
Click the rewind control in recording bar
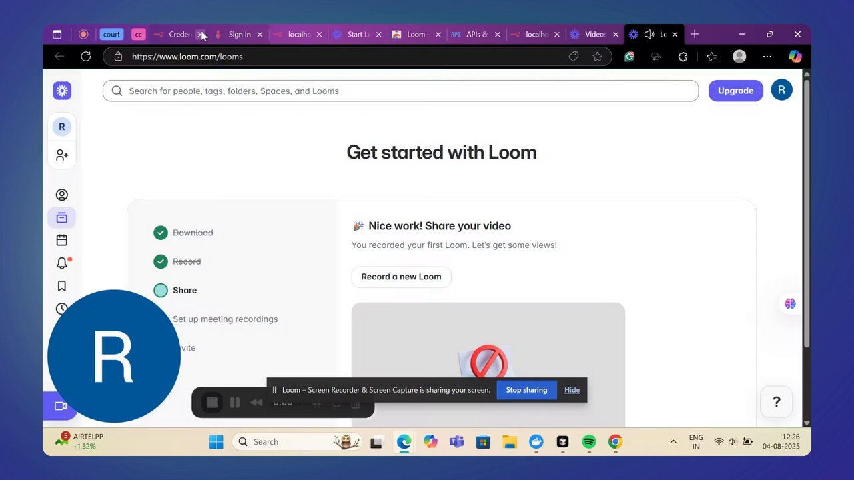pos(256,403)
